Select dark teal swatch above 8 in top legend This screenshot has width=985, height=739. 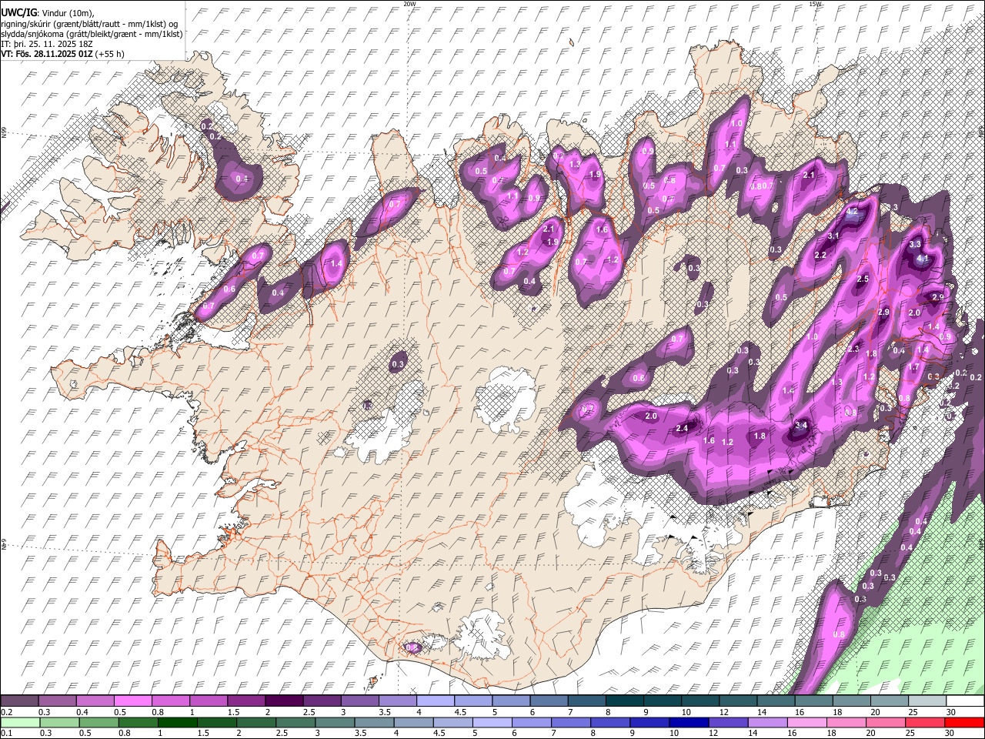[x=624, y=701]
